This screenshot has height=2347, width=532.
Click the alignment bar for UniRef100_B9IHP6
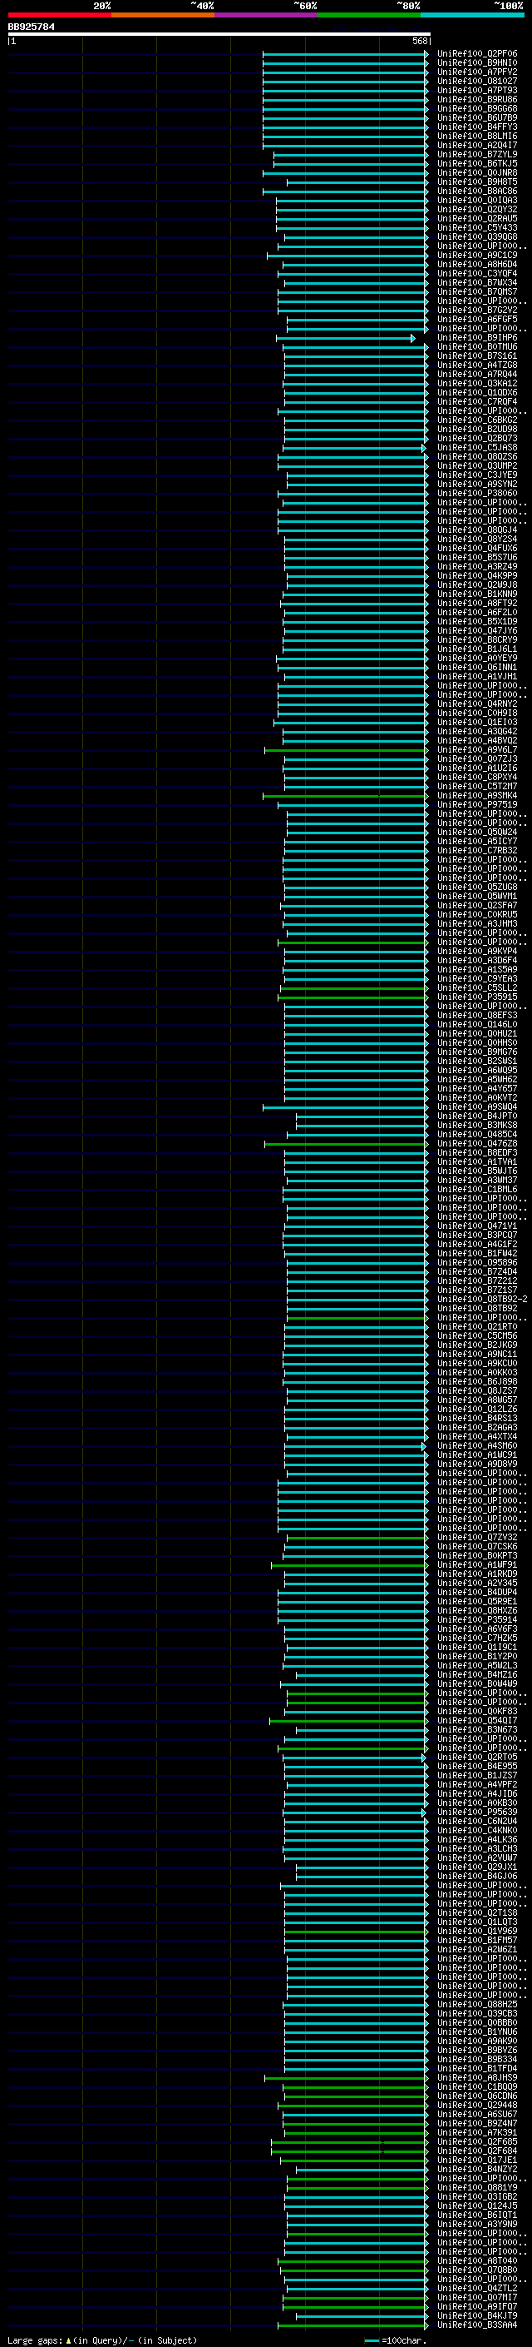click(x=346, y=338)
